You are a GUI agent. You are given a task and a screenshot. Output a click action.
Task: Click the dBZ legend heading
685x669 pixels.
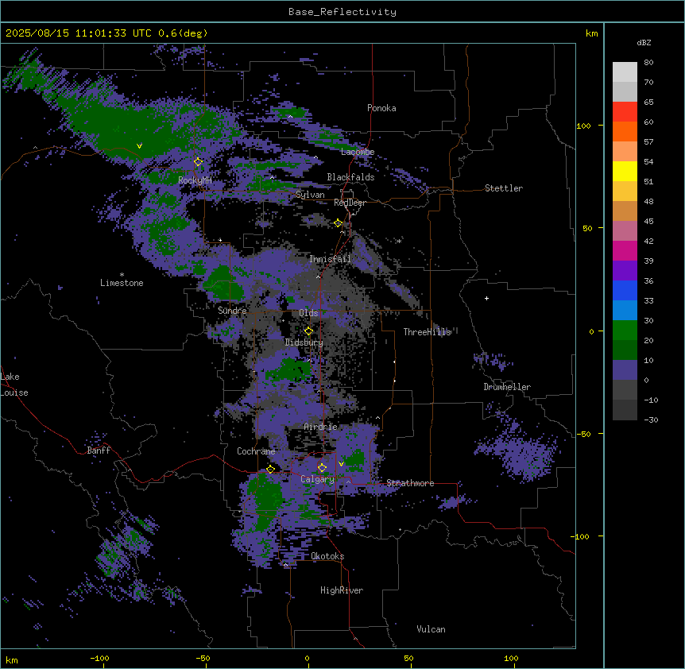click(x=644, y=43)
